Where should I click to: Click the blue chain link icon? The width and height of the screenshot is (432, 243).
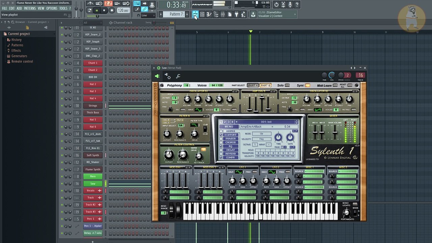144,9
